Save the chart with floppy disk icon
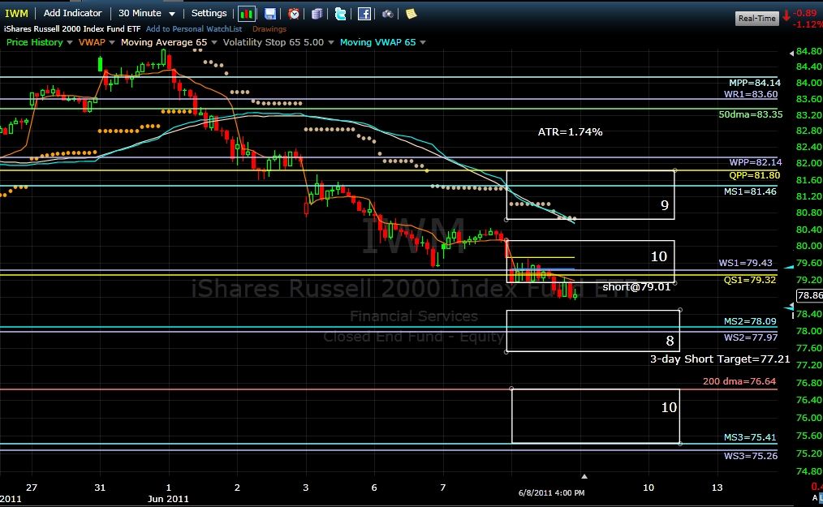The height and width of the screenshot is (507, 823). pyautogui.click(x=270, y=14)
